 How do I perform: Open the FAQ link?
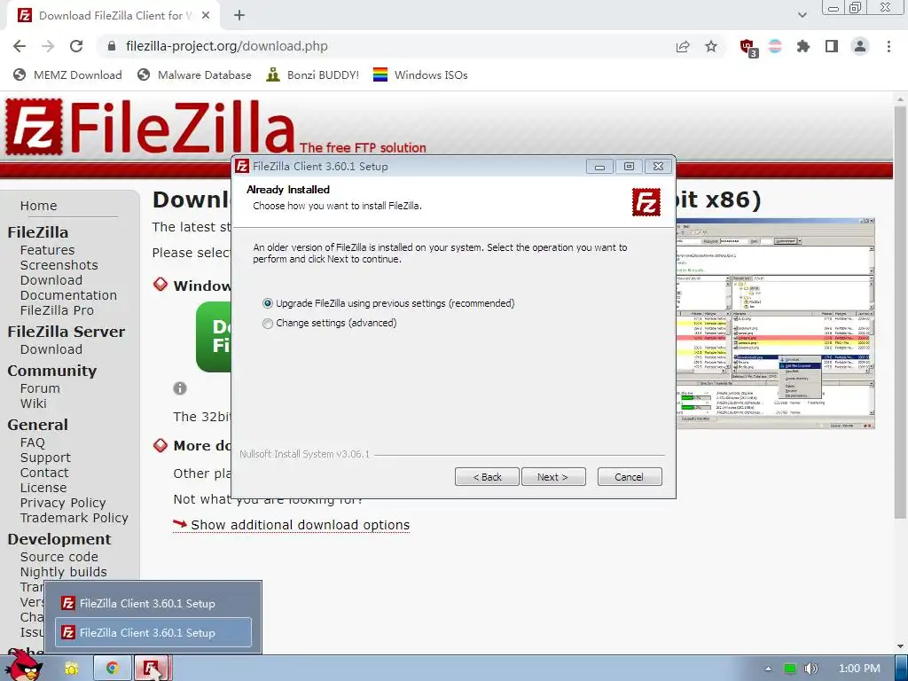click(33, 443)
